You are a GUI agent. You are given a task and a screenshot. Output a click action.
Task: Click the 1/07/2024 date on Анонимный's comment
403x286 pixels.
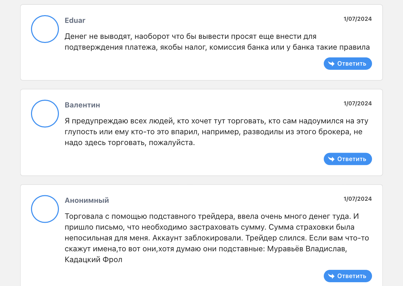358,199
